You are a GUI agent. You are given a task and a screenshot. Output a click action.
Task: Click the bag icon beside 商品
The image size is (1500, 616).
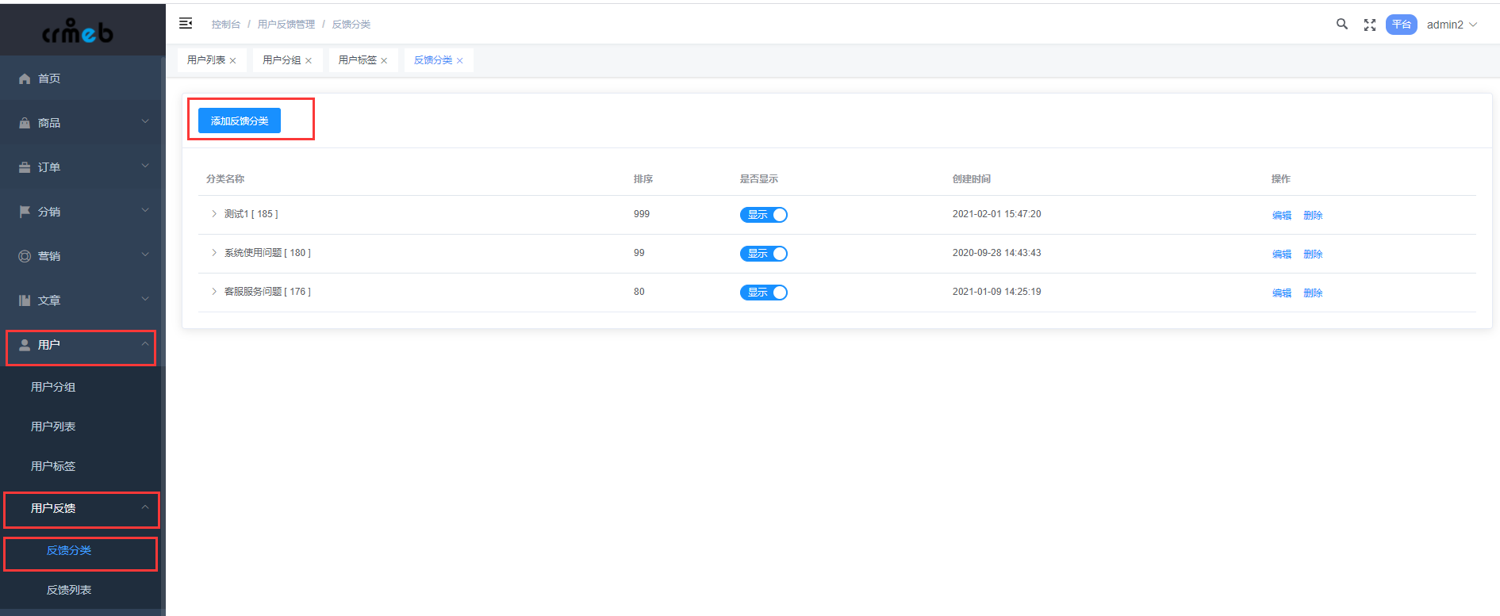25,123
